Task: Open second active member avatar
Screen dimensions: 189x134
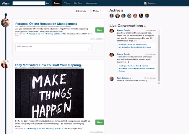Action: coord(118,16)
